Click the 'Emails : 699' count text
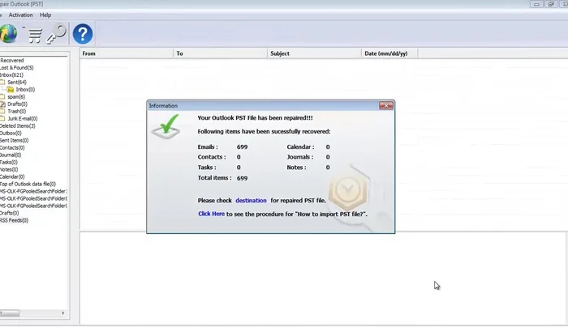Viewport: 568px width, 327px height. 222,147
